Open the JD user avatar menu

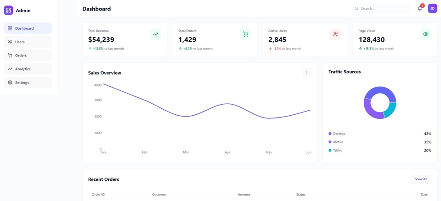432,8
